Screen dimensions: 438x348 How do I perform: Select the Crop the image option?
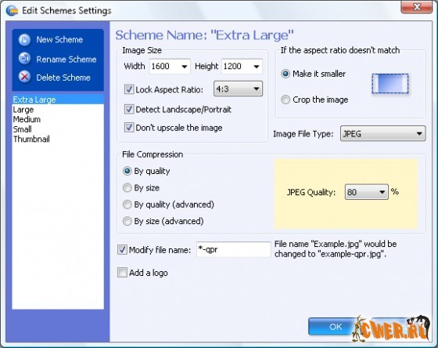[x=285, y=100]
